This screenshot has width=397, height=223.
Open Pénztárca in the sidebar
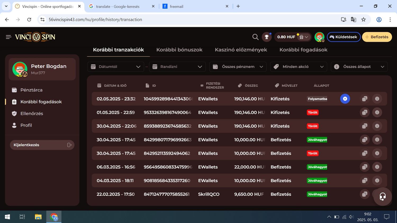tap(31, 90)
